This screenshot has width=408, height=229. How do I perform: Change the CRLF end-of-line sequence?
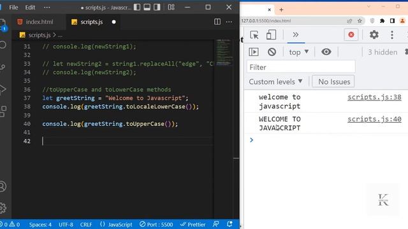86,225
